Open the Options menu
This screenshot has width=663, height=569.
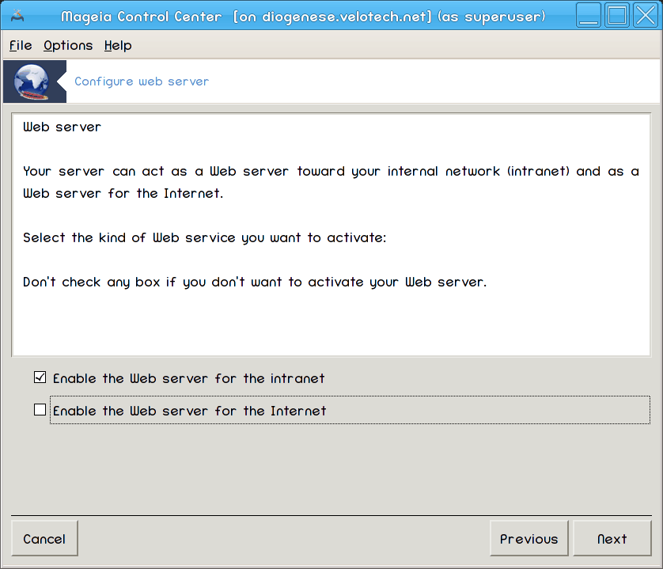pyautogui.click(x=68, y=45)
